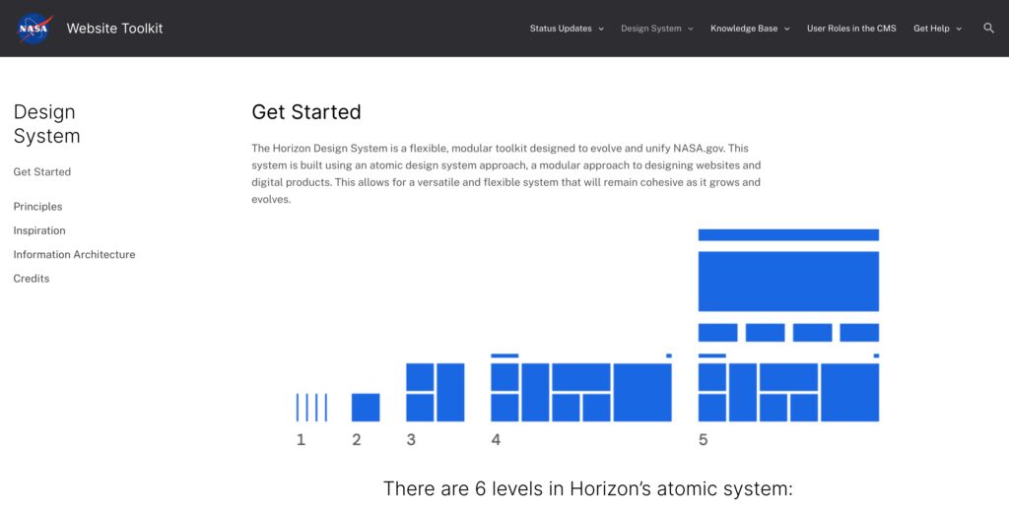Expand the Knowledge Base chevron
The width and height of the screenshot is (1009, 509).
[x=787, y=29]
